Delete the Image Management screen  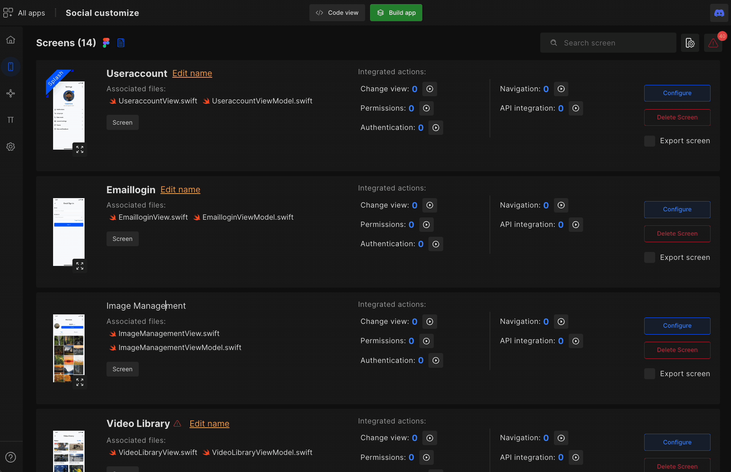point(677,350)
